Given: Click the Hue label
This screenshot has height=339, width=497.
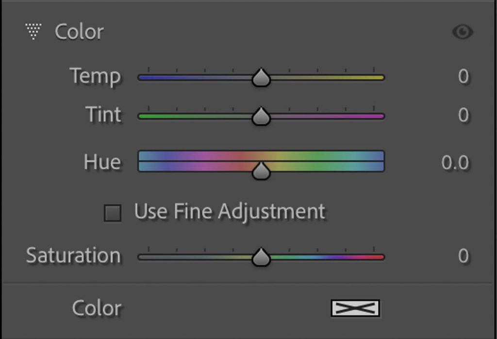Looking at the screenshot, I should [102, 162].
